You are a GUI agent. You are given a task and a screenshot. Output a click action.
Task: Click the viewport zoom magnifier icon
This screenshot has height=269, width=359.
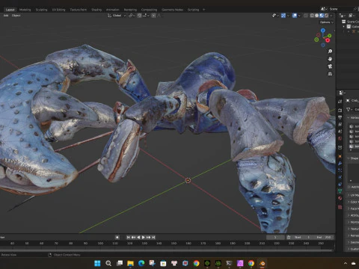pos(330,51)
